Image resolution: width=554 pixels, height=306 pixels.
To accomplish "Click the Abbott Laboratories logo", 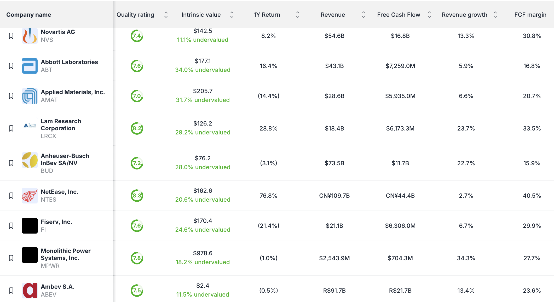I will pyautogui.click(x=30, y=66).
